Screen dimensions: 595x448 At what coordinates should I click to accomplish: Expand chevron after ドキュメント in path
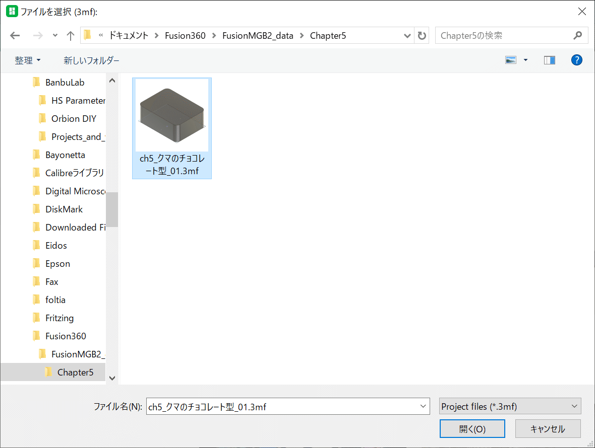(x=156, y=36)
